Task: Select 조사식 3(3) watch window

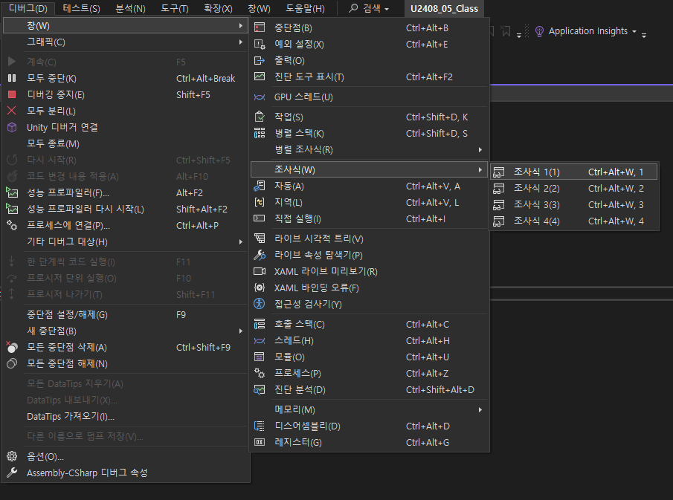Action: tap(574, 205)
